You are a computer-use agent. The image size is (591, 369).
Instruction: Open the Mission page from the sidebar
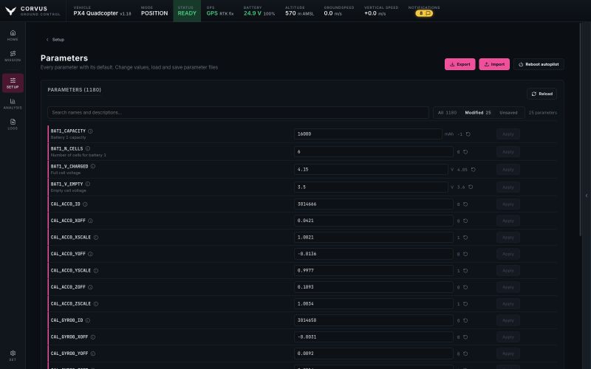tap(13, 56)
